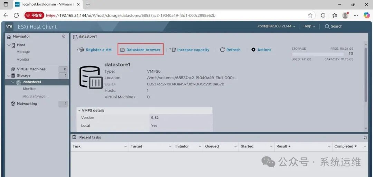Click the Datastore browser folder icon

click(122, 50)
